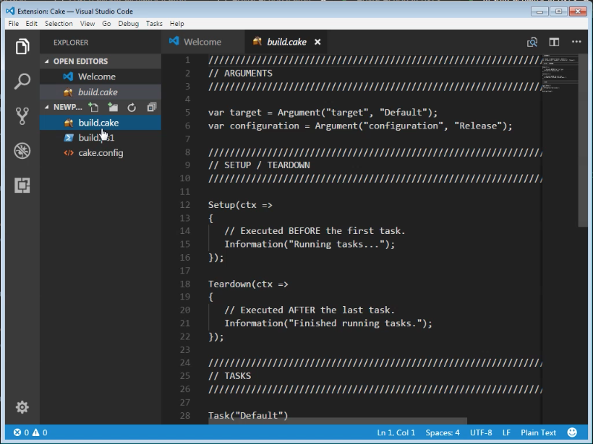Viewport: 593px width, 444px height.
Task: Click Information("Finished running tasks.") line
Action: pyautogui.click(x=328, y=323)
